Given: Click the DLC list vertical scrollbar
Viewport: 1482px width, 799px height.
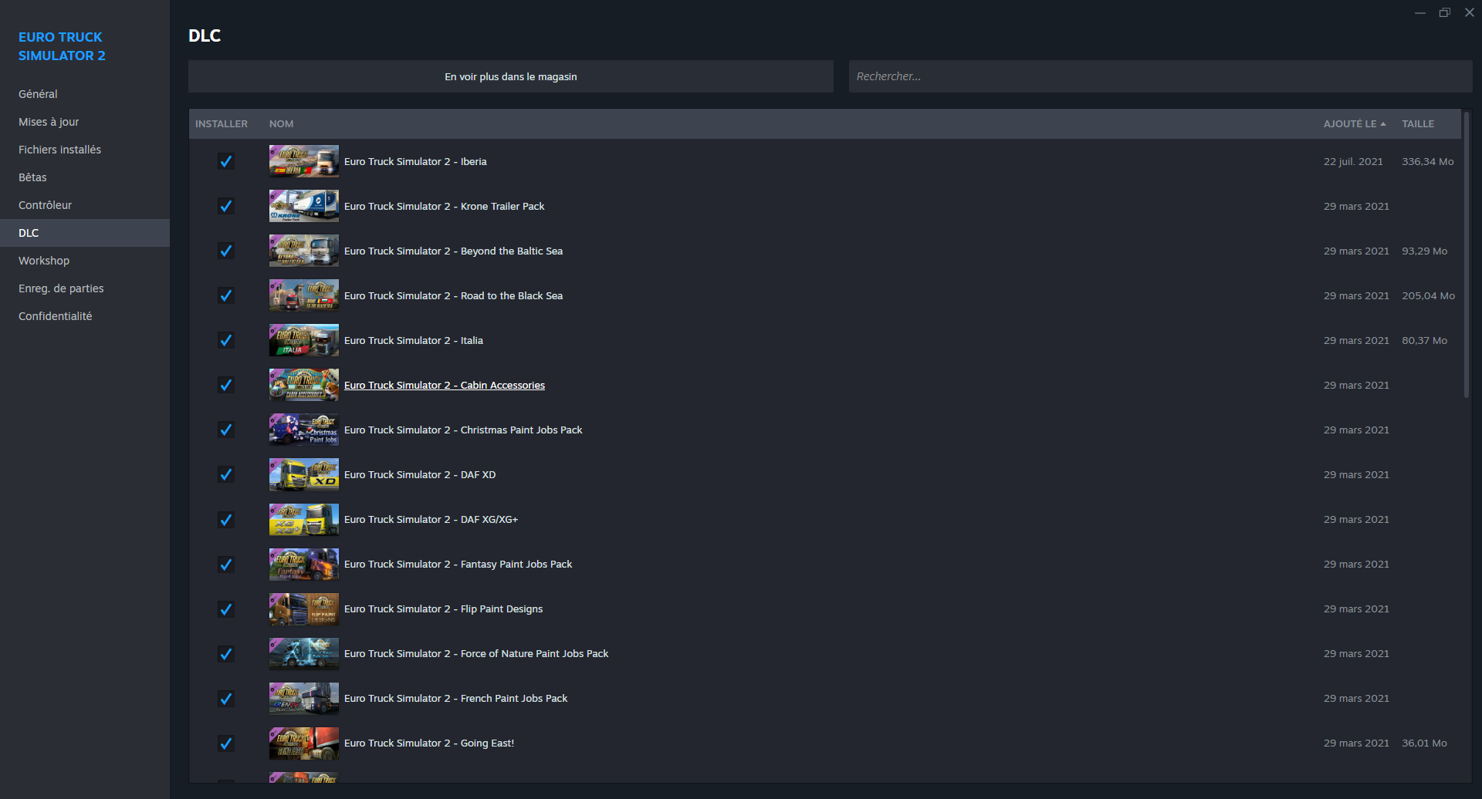Looking at the screenshot, I should (1466, 255).
